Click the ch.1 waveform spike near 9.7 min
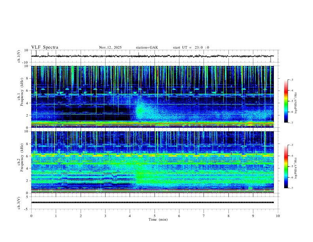The image size is (313, 242). pos(271,59)
